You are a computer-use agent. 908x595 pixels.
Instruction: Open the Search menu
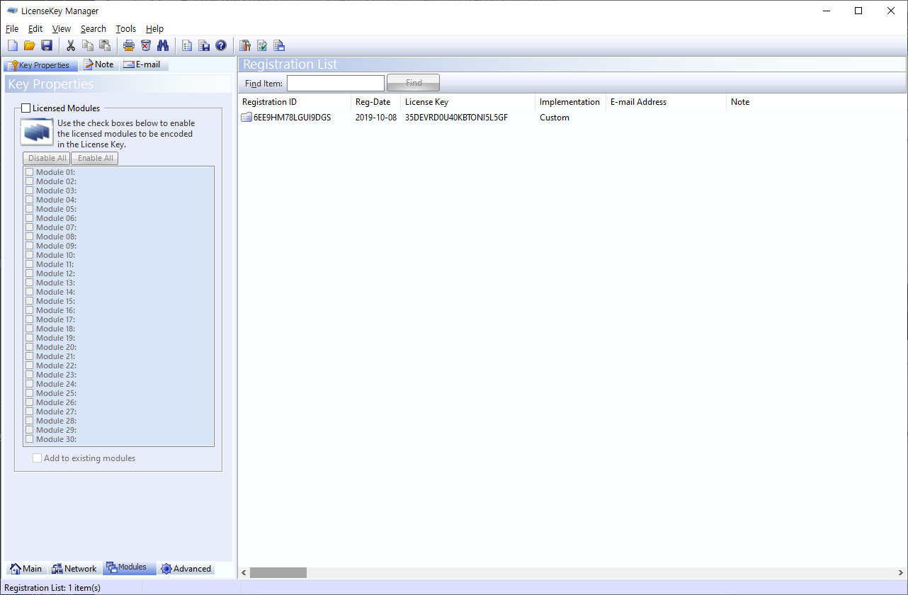click(x=93, y=29)
